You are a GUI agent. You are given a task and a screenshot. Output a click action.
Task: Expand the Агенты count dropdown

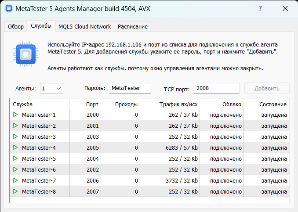pyautogui.click(x=51, y=89)
